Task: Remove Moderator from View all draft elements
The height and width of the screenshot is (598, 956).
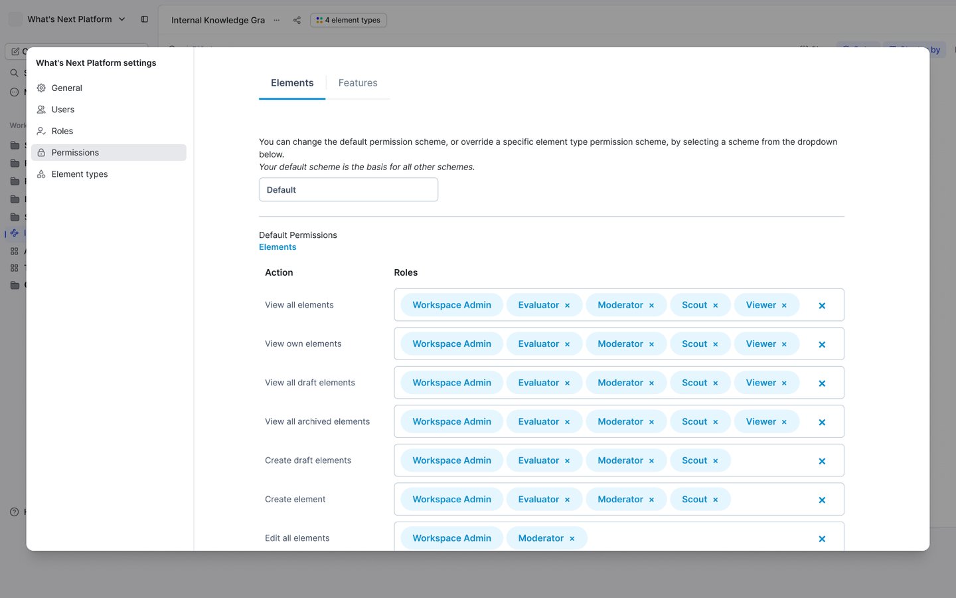Action: pos(651,383)
